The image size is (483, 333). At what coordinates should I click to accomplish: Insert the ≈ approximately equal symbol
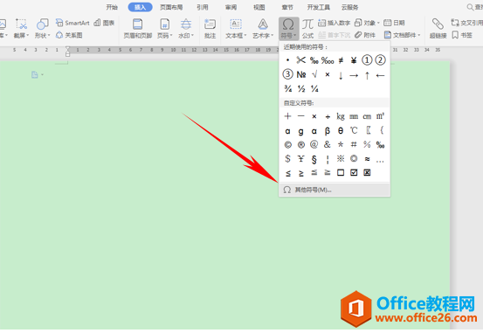pyautogui.click(x=367, y=159)
